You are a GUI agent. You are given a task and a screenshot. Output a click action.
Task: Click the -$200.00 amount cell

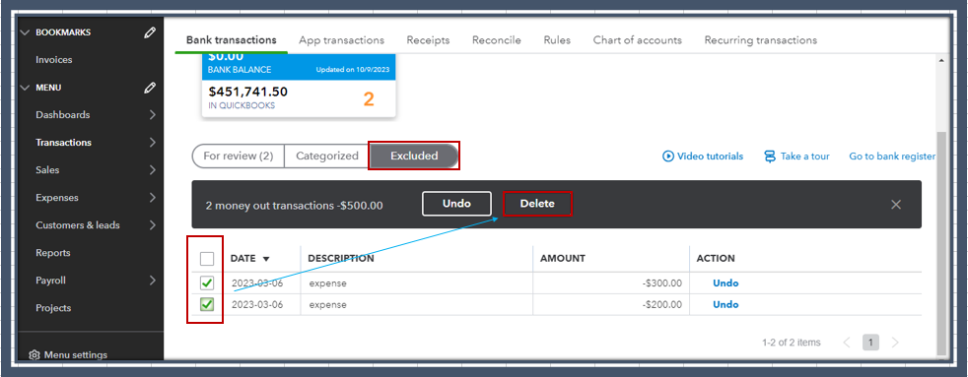click(661, 304)
